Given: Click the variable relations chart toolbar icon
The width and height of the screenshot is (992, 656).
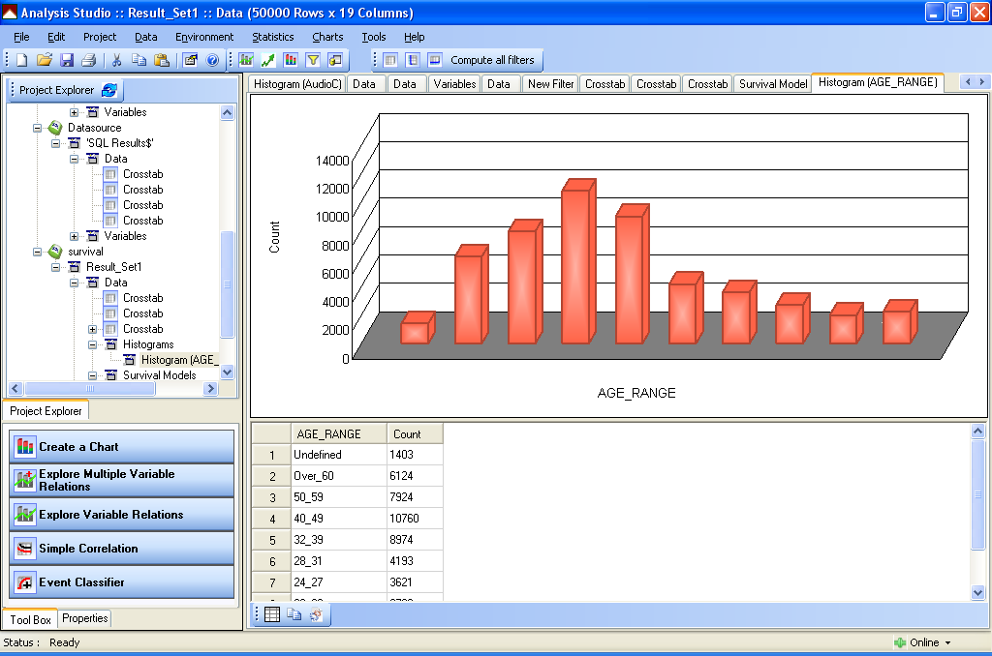Looking at the screenshot, I should (246, 60).
